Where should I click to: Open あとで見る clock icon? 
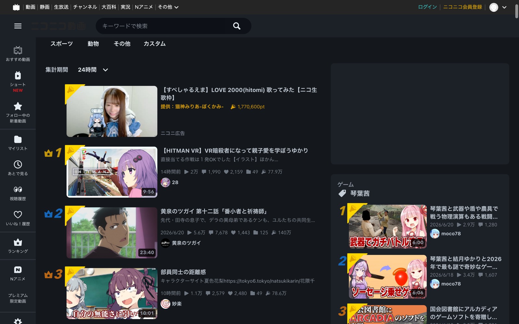[x=18, y=164]
